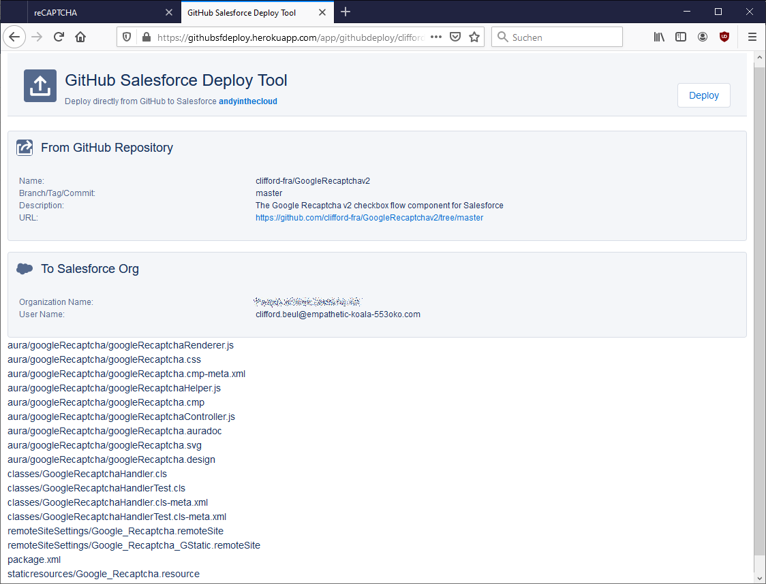
Task: Select repository name clifford-fra/GoogleRecaptchav2
Action: 313,181
